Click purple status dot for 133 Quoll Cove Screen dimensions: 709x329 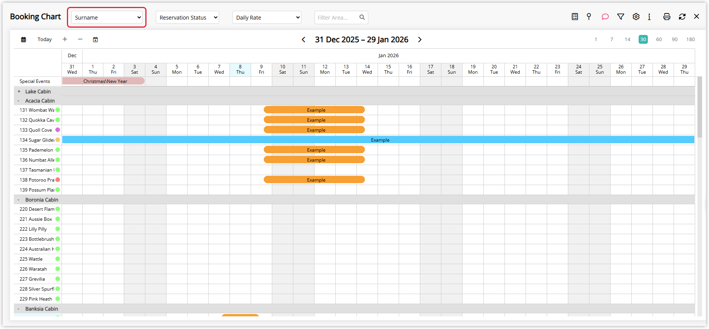(58, 130)
